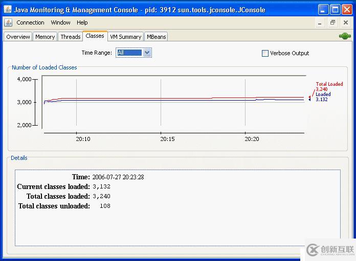356x261 pixels.
Task: Click the Total classes loaded label
Action: click(x=58, y=196)
